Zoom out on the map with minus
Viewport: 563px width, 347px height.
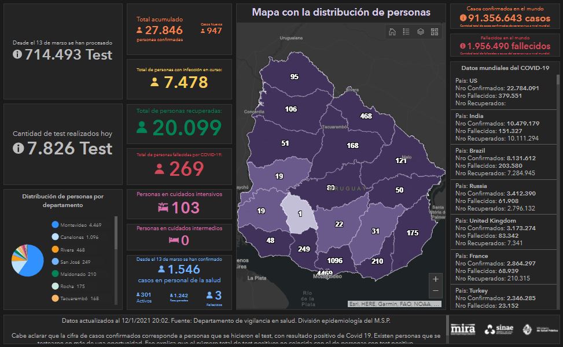pyautogui.click(x=436, y=291)
